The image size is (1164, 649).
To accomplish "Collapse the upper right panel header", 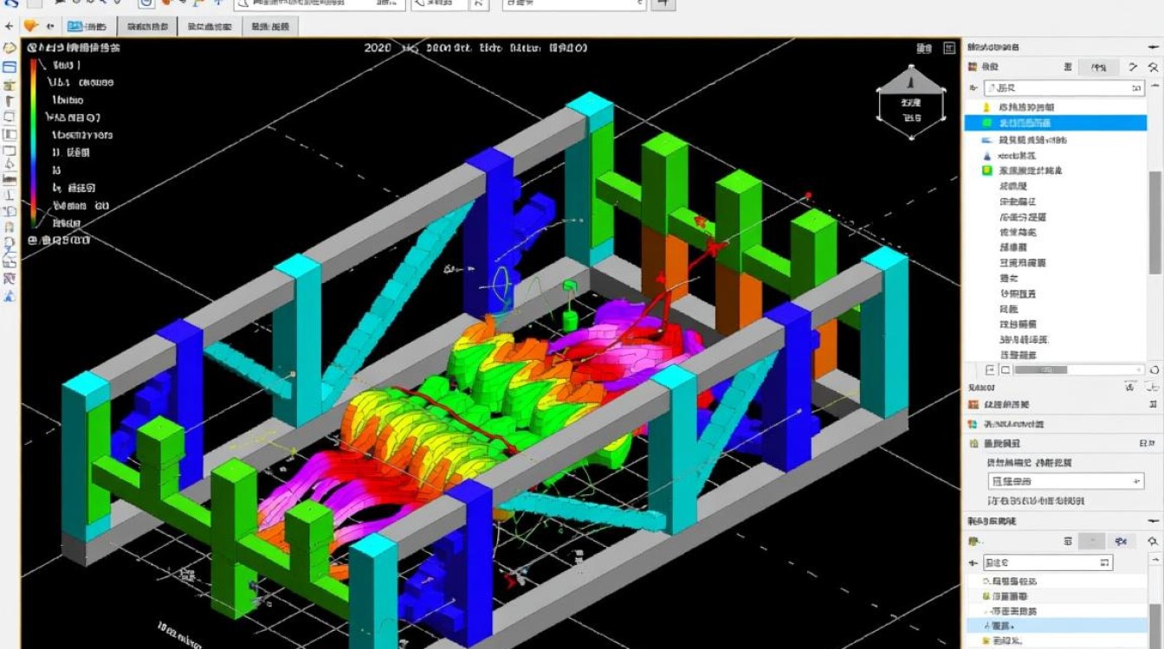I will (1152, 47).
